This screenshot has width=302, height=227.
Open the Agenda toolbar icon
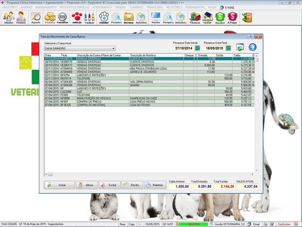tap(36, 17)
